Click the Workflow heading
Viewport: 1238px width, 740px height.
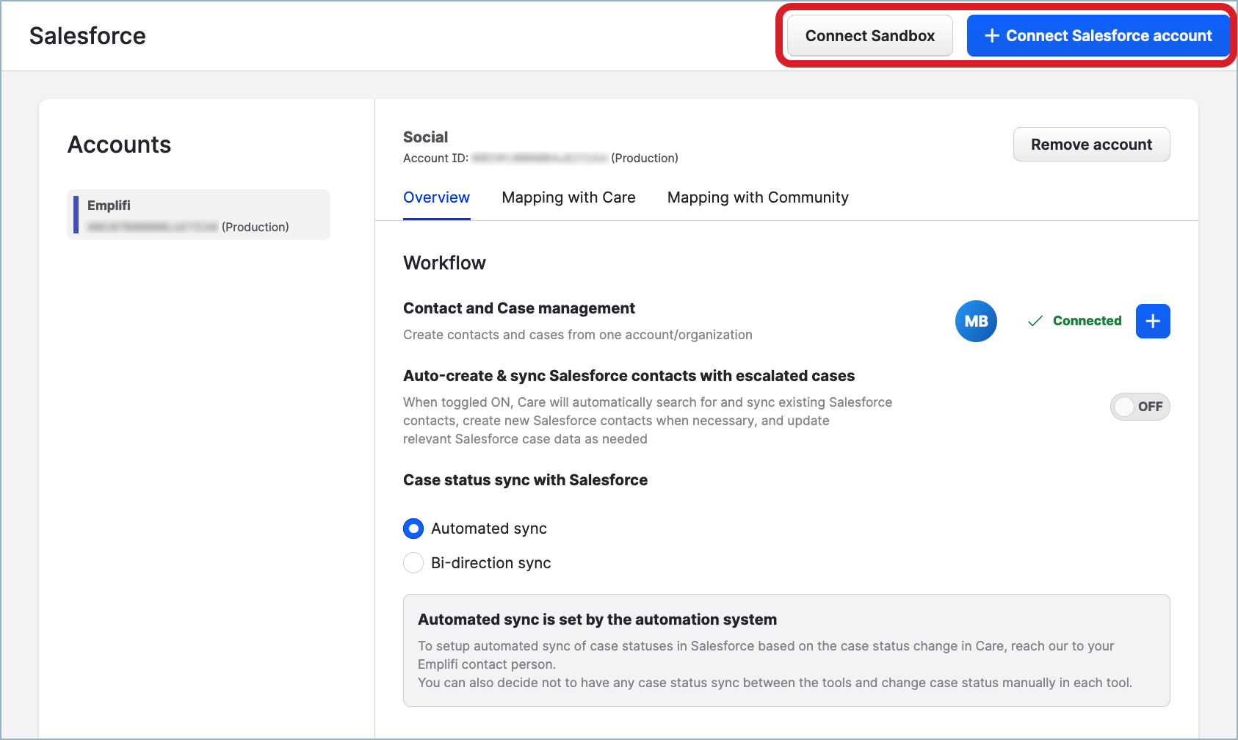tap(444, 263)
